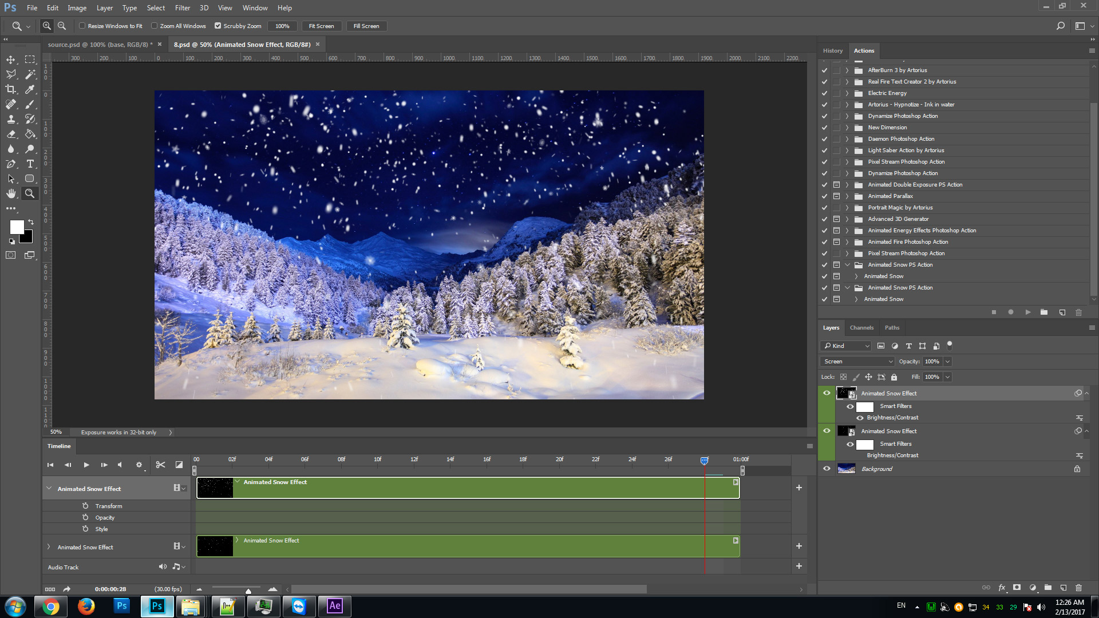Select the Horizontal Type tool
The height and width of the screenshot is (618, 1099).
[30, 164]
